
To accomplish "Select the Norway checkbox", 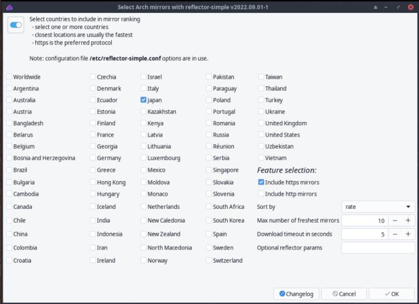I will pyautogui.click(x=143, y=260).
